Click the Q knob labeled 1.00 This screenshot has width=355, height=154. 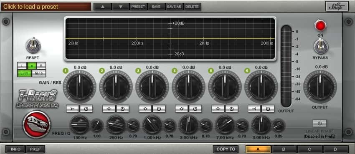click(97, 126)
